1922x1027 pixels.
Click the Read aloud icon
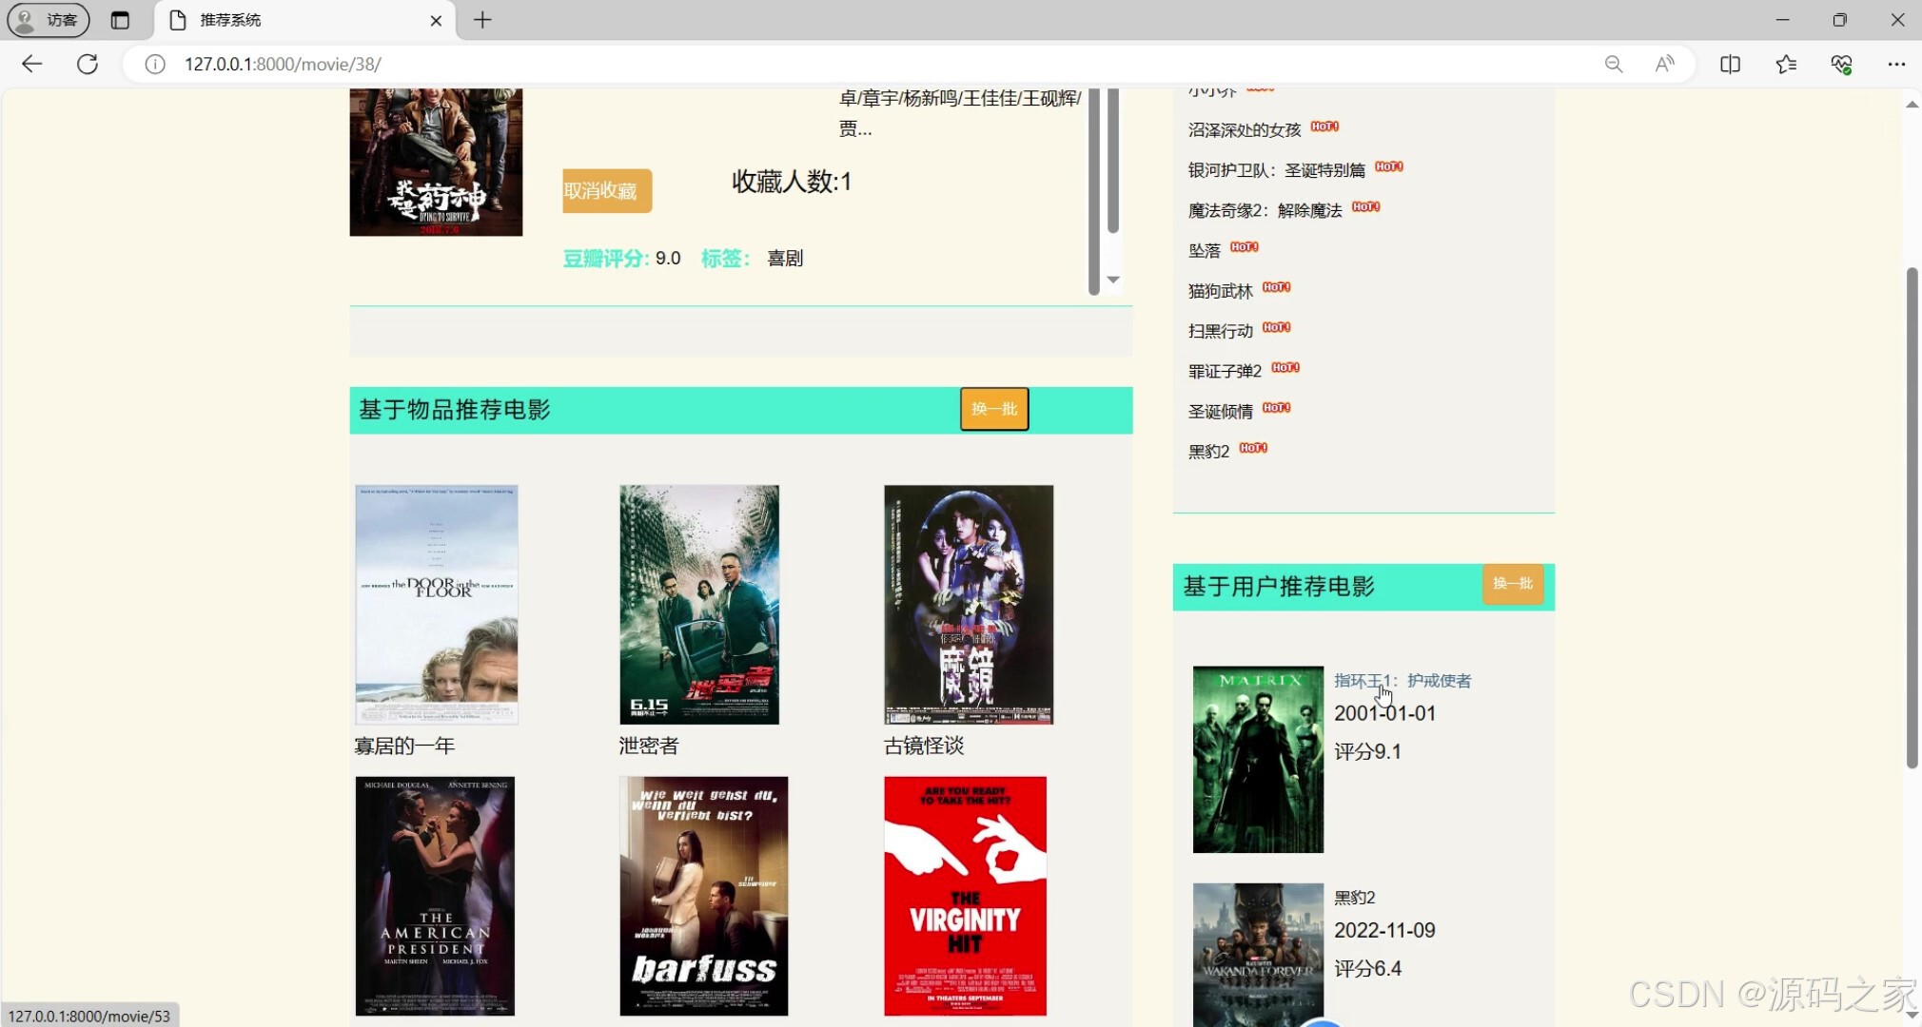pos(1664,64)
